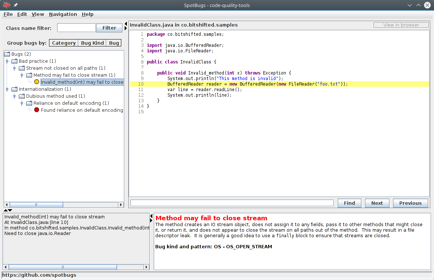Click the Dubious method used folder icon
The height and width of the screenshot is (280, 434).
tap(22, 96)
